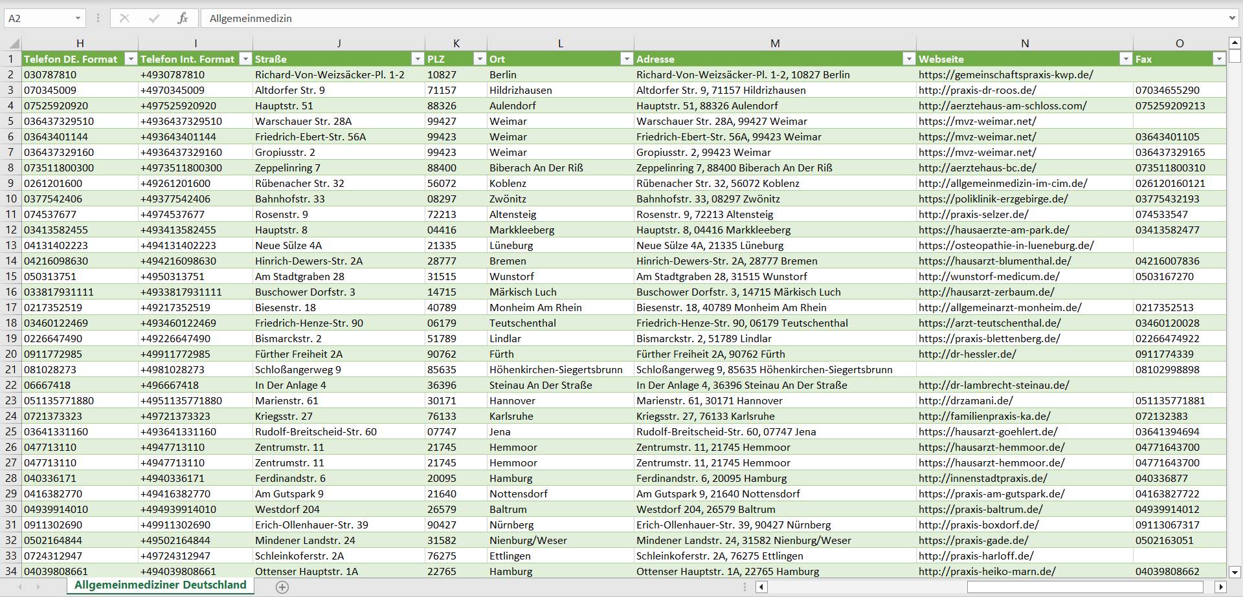Select column H header
1243x597 pixels.
80,43
